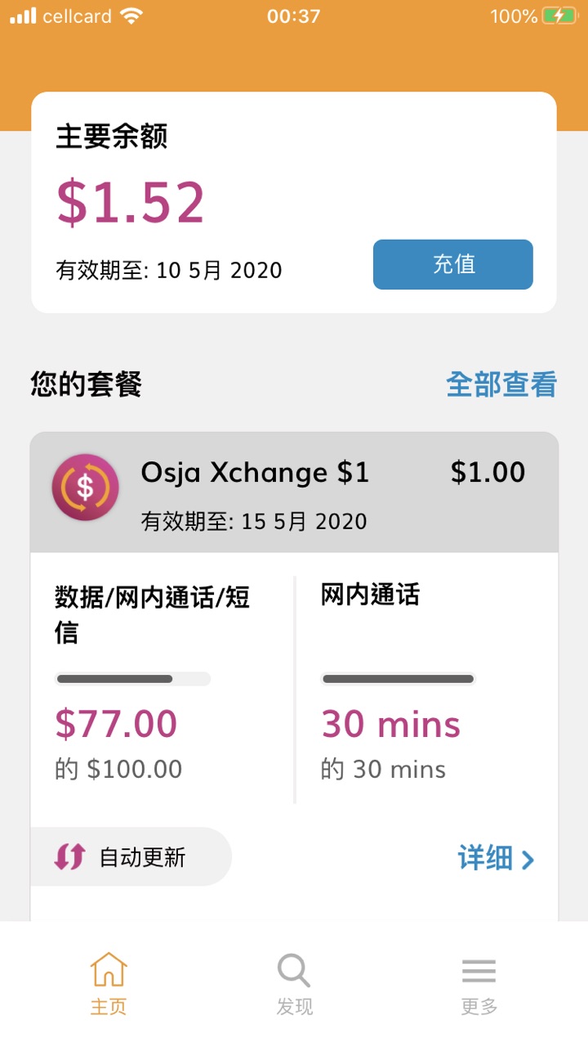
Task: Tap the 30 mins on-net call progress bar
Action: [x=398, y=679]
